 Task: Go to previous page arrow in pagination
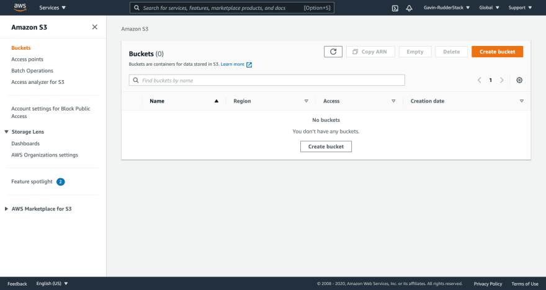(479, 80)
